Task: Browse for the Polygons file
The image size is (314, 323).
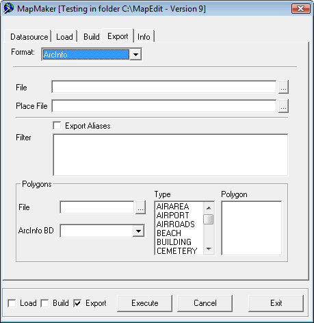Action: 140,207
